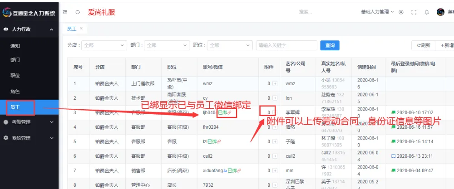Open 部门 in the sidebar menu
This screenshot has height=189, width=454.
[15, 60]
